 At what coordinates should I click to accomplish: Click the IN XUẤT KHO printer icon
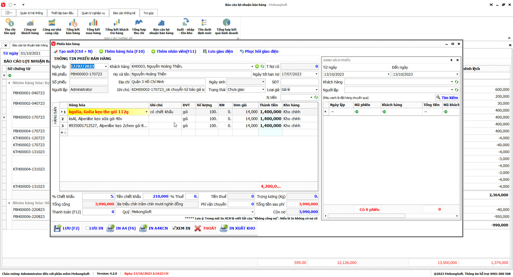coord(224,228)
